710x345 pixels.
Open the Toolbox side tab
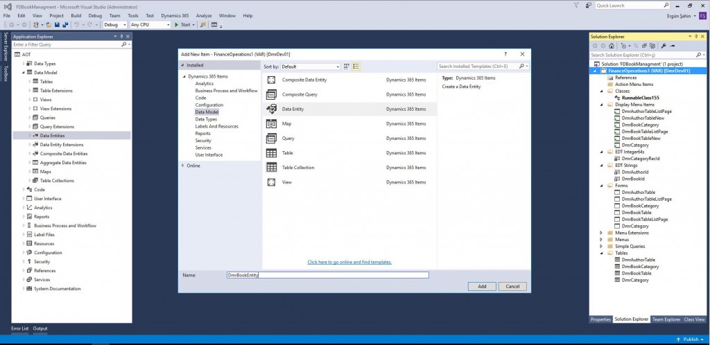pyautogui.click(x=6, y=73)
